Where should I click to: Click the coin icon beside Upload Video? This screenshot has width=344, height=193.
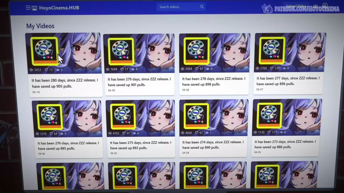(x=316, y=6)
